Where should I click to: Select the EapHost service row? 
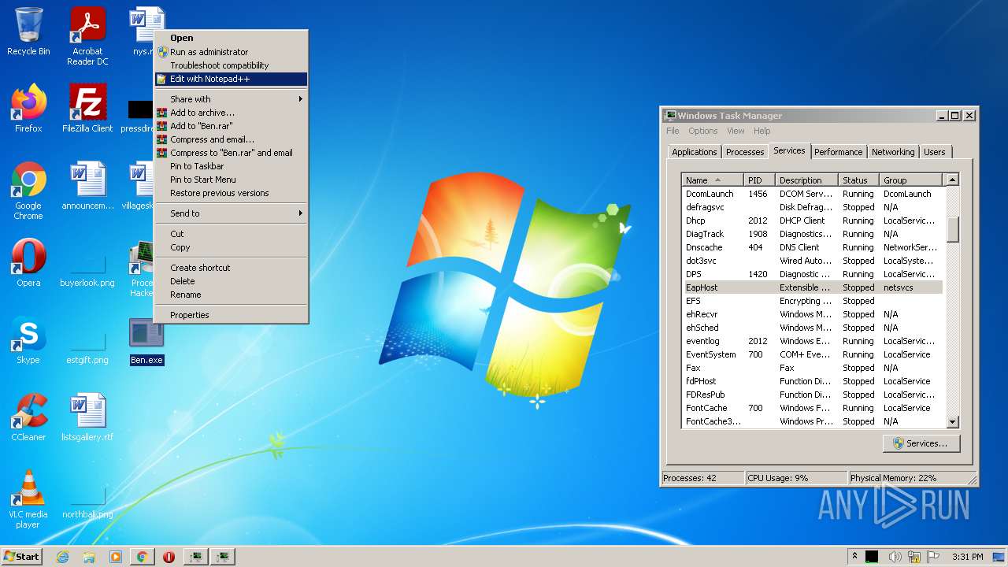click(x=812, y=287)
